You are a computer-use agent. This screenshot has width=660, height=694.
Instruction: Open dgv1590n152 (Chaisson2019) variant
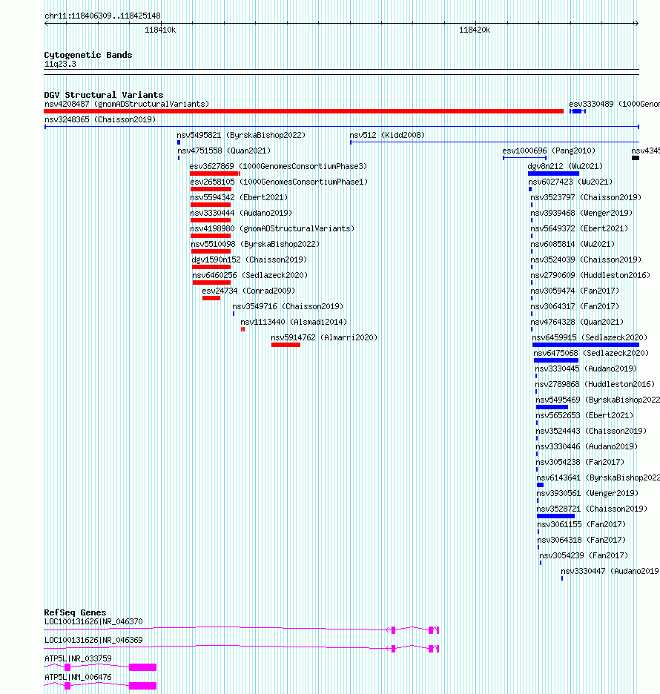[249, 260]
